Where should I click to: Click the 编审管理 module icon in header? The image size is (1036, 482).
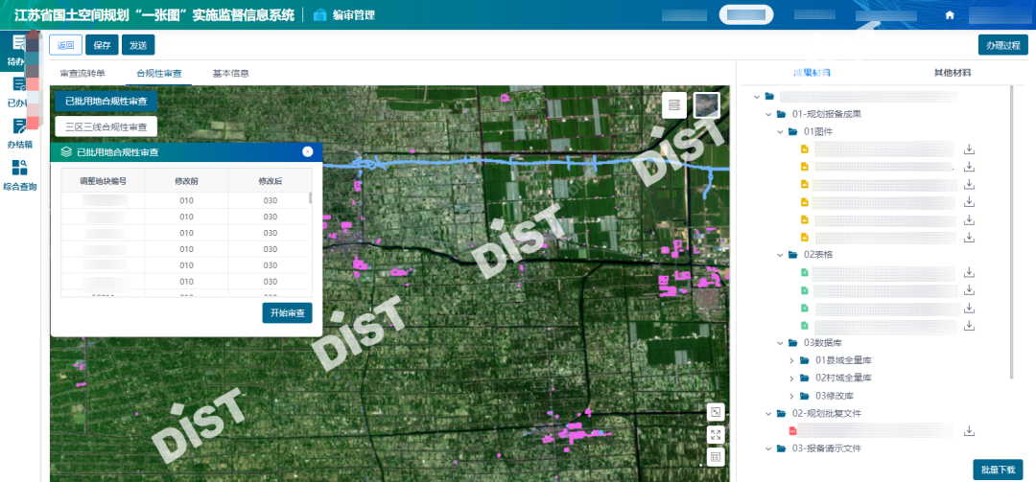coord(320,15)
